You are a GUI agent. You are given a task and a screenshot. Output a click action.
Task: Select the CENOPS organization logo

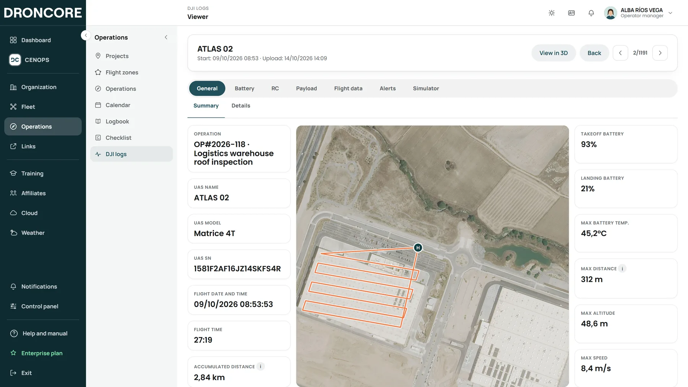point(15,60)
